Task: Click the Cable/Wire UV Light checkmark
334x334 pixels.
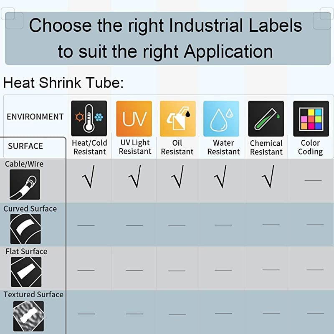Action: 134,177
